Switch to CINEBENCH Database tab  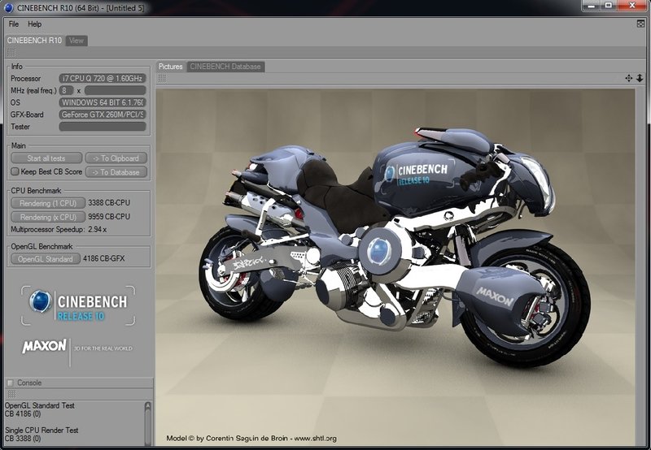coord(225,67)
